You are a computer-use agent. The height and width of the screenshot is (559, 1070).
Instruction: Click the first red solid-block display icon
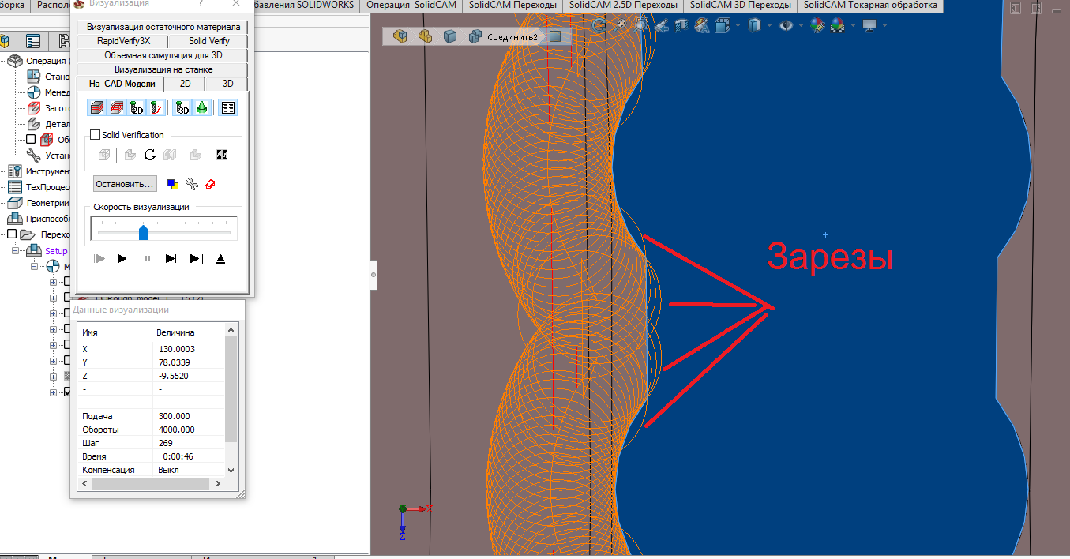coord(96,108)
